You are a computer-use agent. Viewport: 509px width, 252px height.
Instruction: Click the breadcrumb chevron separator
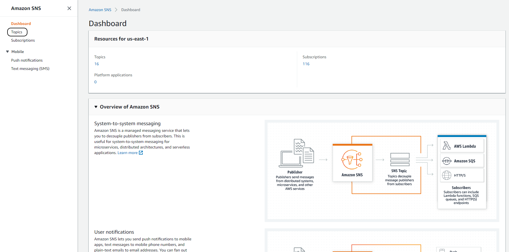tap(116, 10)
